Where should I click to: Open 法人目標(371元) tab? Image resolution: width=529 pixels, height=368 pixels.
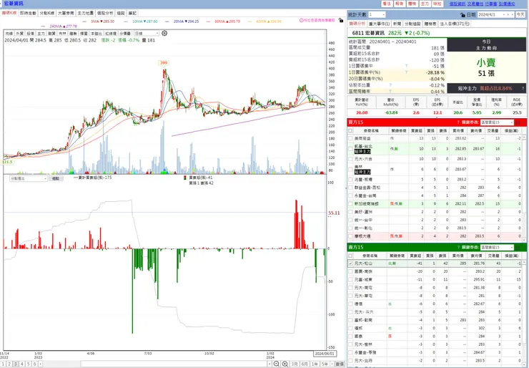click(455, 24)
